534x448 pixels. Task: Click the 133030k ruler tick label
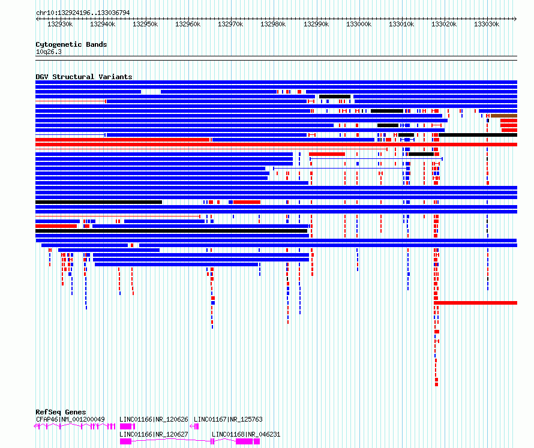487,24
